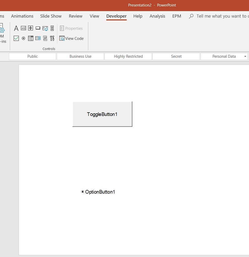Screen dimensions: 249x257
Task: Switch to the Animations tab
Action: coord(22,16)
